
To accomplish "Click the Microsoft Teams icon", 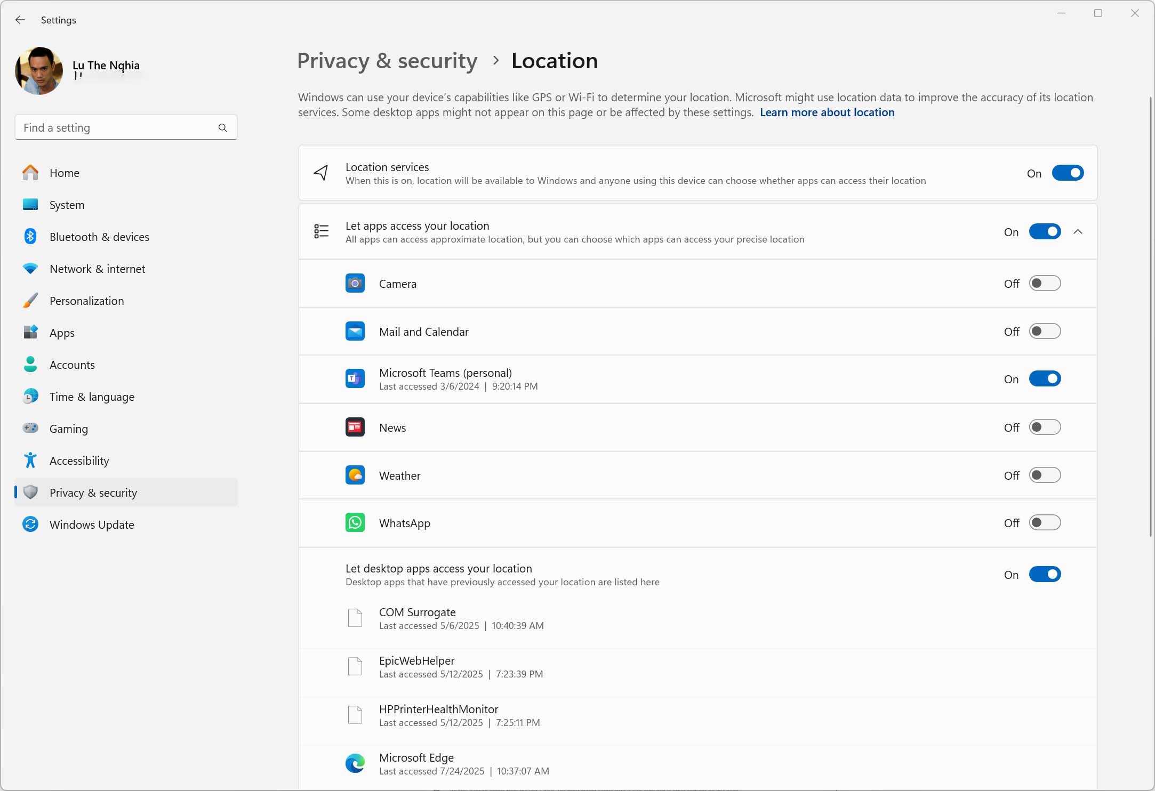I will [355, 379].
